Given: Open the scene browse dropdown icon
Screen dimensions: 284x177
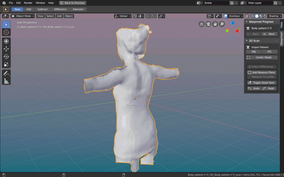Looking at the screenshot, I should 199,3.
